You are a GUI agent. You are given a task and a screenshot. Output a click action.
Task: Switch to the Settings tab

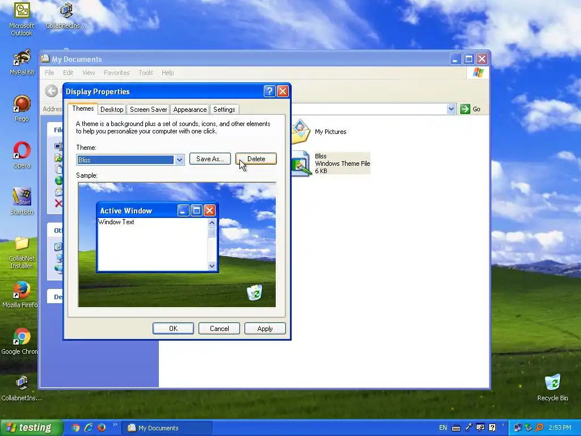tap(224, 110)
